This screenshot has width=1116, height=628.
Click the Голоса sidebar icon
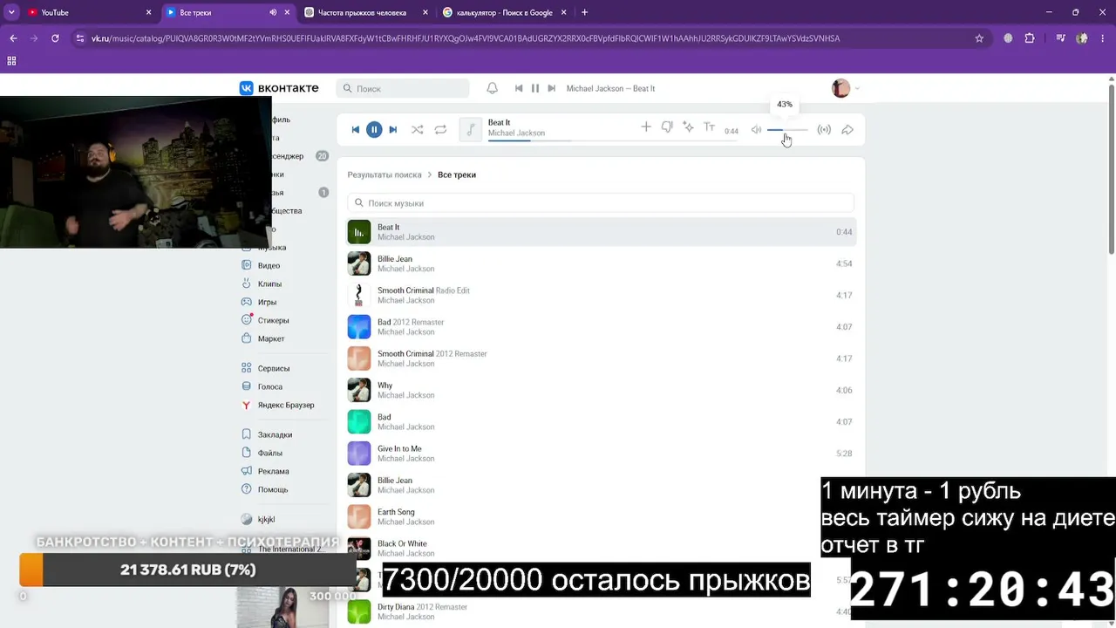(x=247, y=386)
